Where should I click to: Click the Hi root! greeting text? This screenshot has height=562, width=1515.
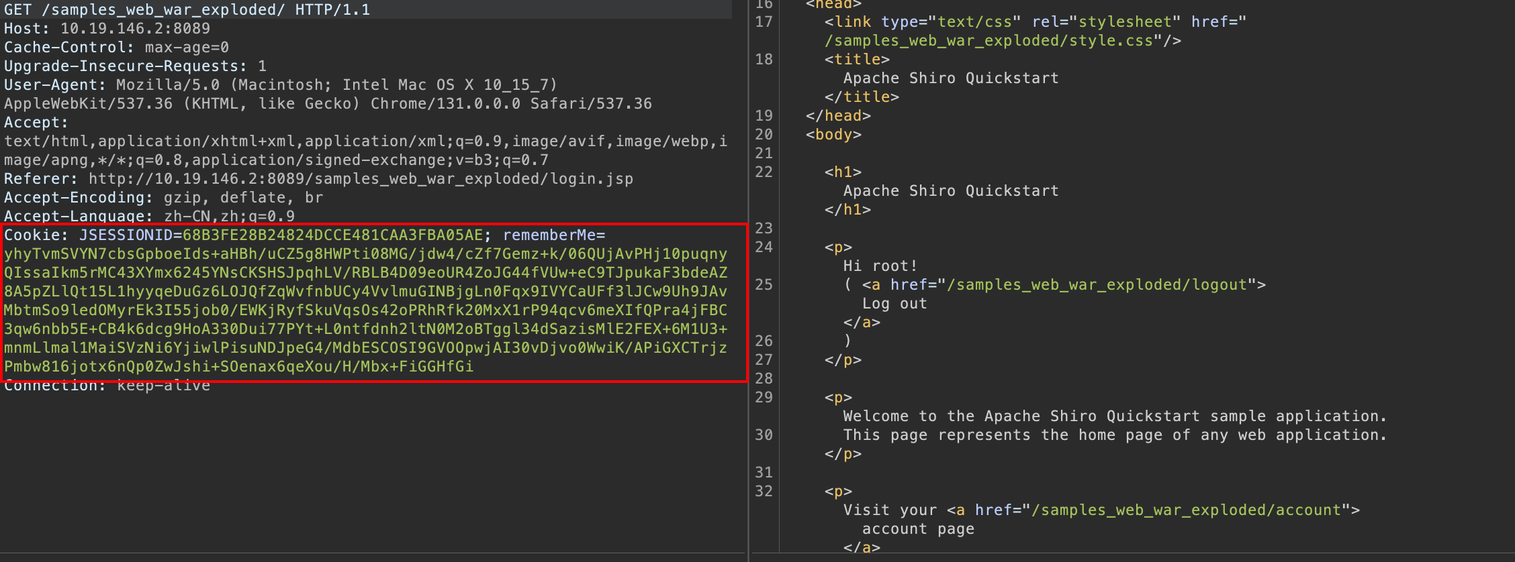(881, 266)
